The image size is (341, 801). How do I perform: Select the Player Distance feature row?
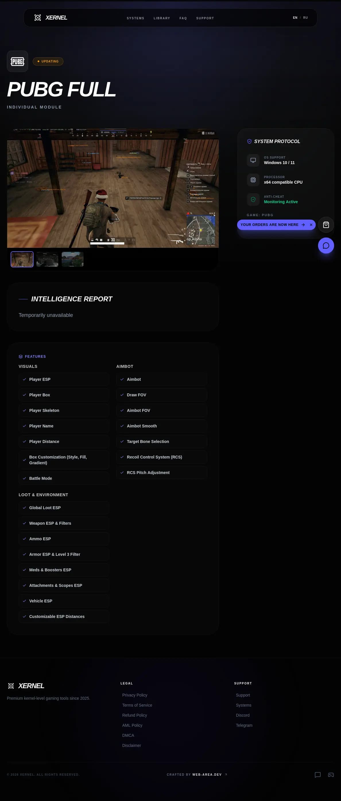(64, 442)
